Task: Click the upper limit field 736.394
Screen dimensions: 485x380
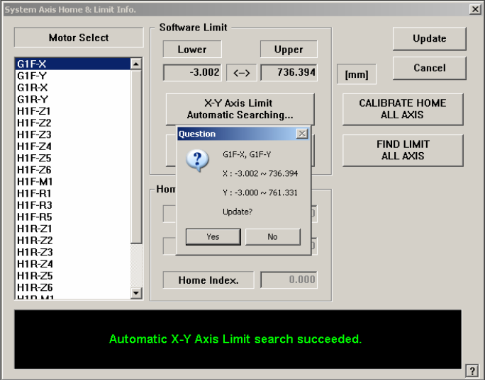Action: pos(289,73)
